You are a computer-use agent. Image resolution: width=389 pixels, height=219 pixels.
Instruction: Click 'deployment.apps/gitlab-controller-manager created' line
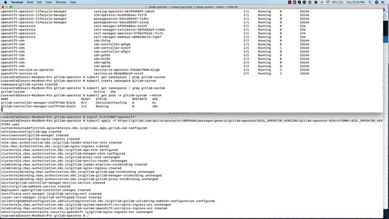pyautogui.click(x=46, y=190)
